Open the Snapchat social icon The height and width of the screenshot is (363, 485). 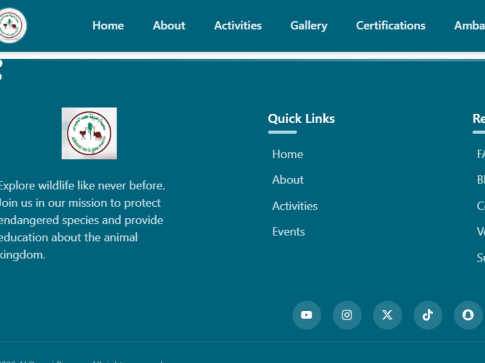point(468,315)
